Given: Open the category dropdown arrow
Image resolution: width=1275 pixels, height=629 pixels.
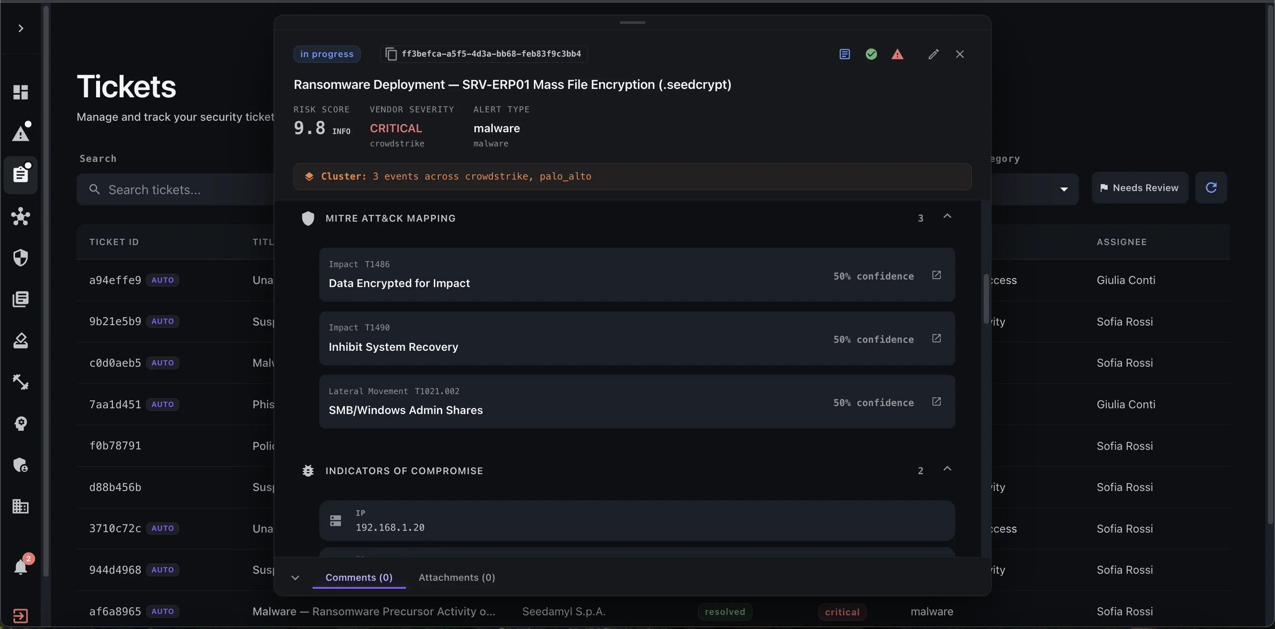Looking at the screenshot, I should click(x=1064, y=189).
